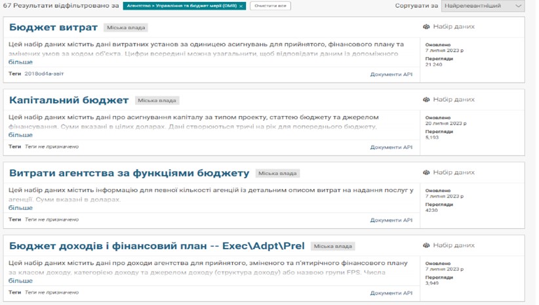539x305 pixels.
Task: Clear all filters with Очистити все
Action: click(x=270, y=6)
